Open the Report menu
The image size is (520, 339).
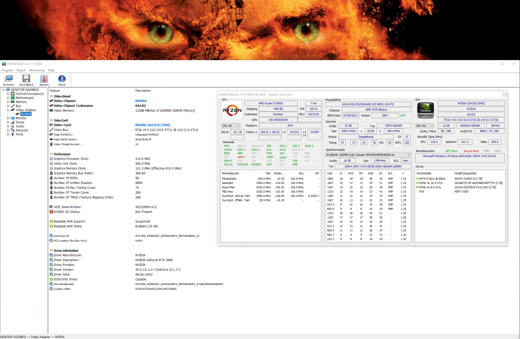pyautogui.click(x=21, y=70)
